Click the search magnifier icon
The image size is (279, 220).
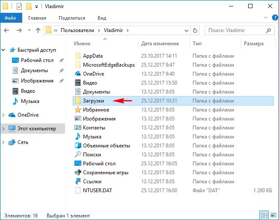pyautogui.click(x=268, y=30)
